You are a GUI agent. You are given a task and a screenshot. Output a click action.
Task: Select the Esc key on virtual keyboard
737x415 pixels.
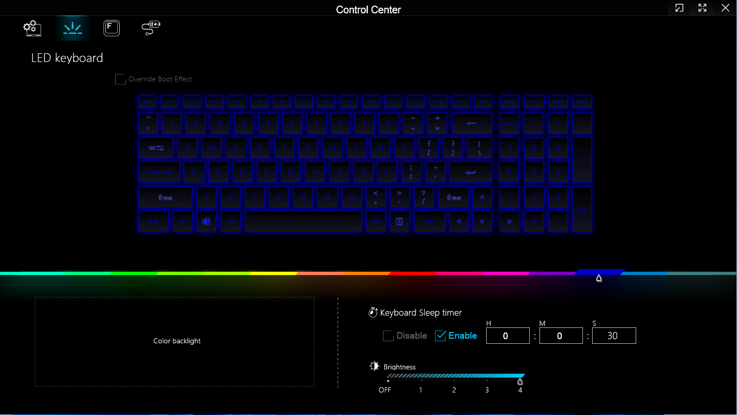pos(147,102)
